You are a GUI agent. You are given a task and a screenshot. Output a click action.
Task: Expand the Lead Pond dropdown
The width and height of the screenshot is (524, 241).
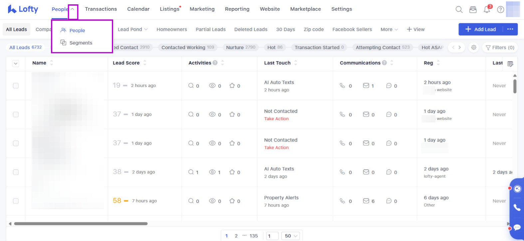point(132,29)
